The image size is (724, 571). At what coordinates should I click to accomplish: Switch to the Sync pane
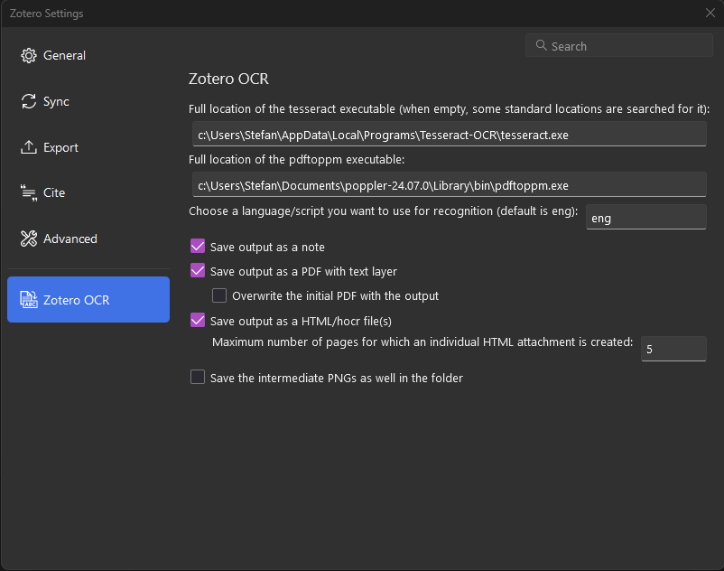tap(88, 101)
